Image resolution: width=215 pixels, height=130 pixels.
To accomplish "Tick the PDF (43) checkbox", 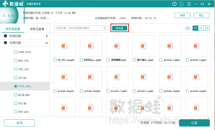I will point(16,112).
